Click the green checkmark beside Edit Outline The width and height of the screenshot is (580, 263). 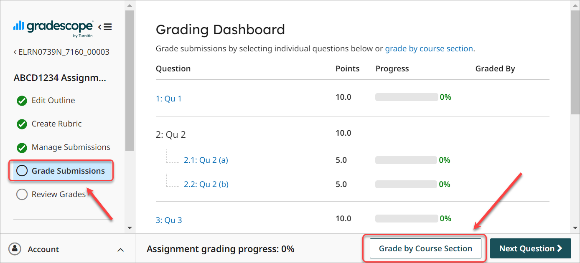tap(22, 100)
